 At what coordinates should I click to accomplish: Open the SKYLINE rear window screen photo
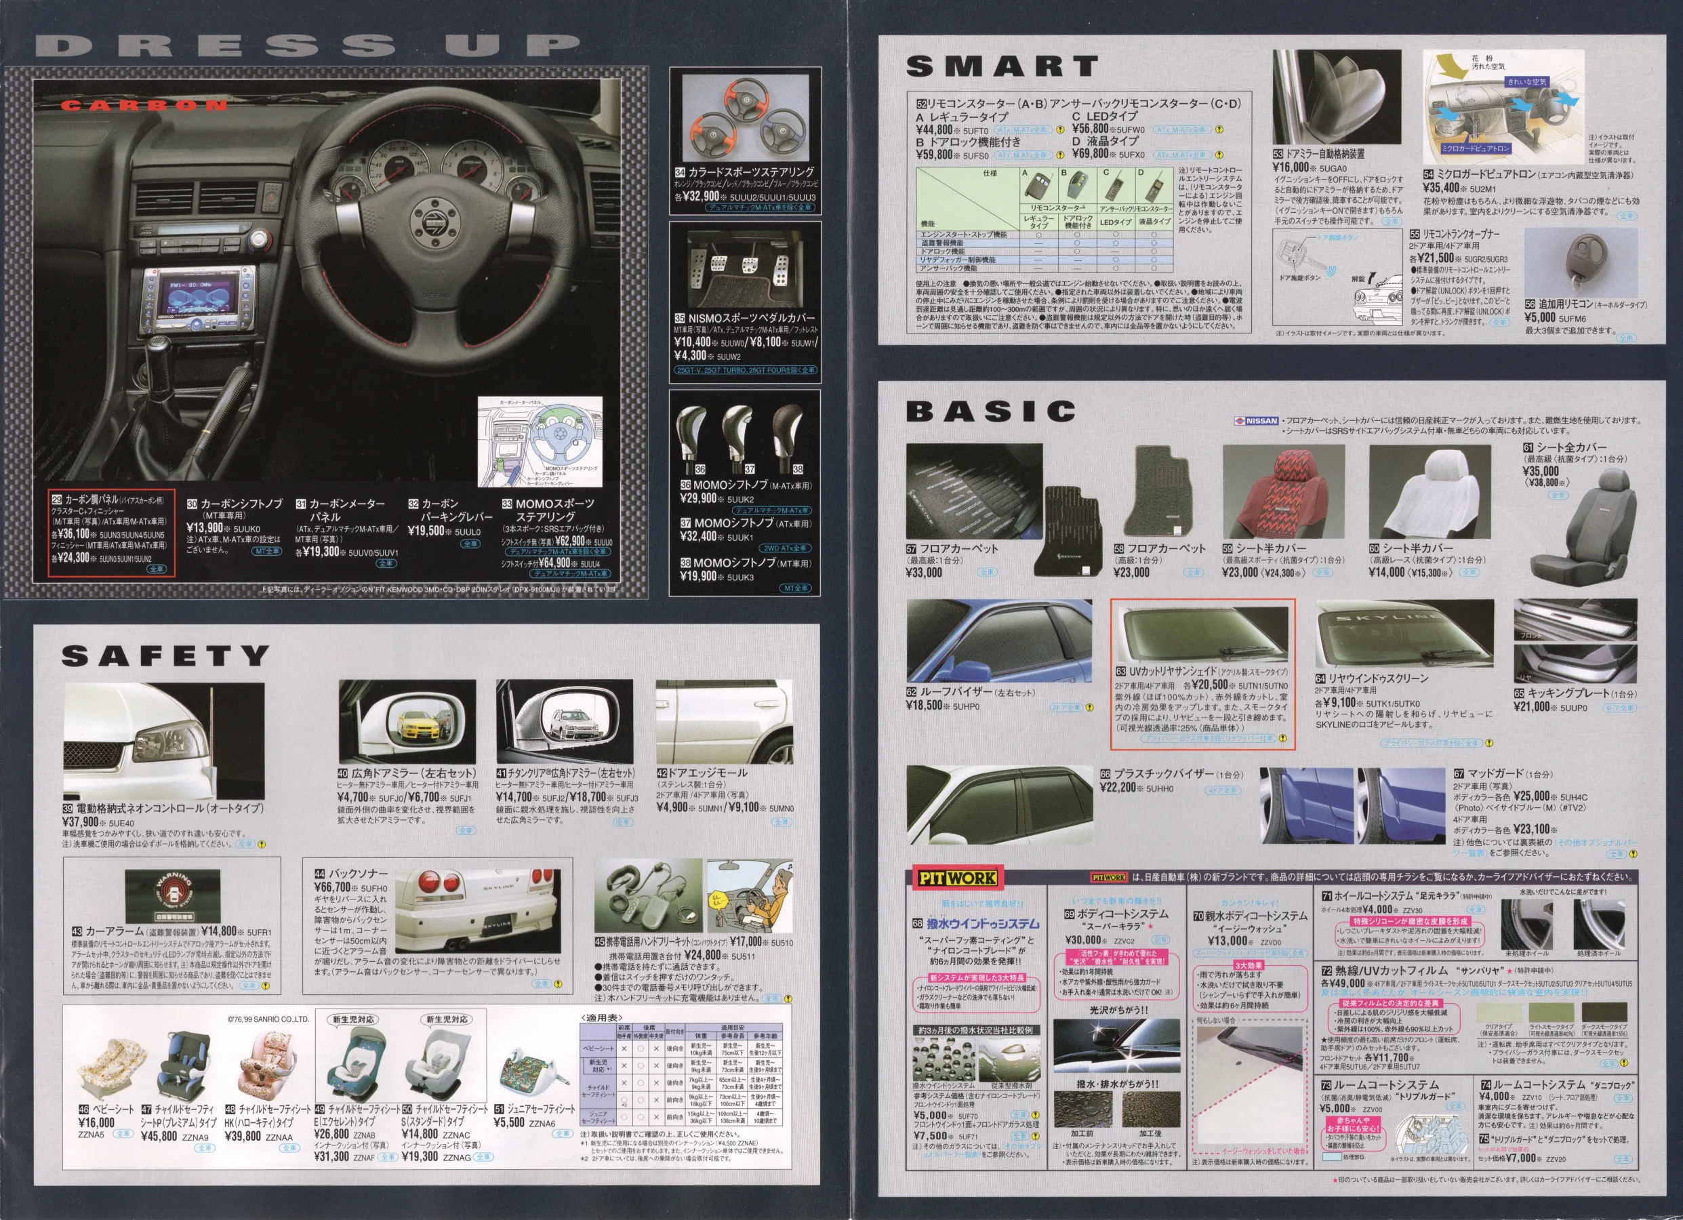(1404, 635)
